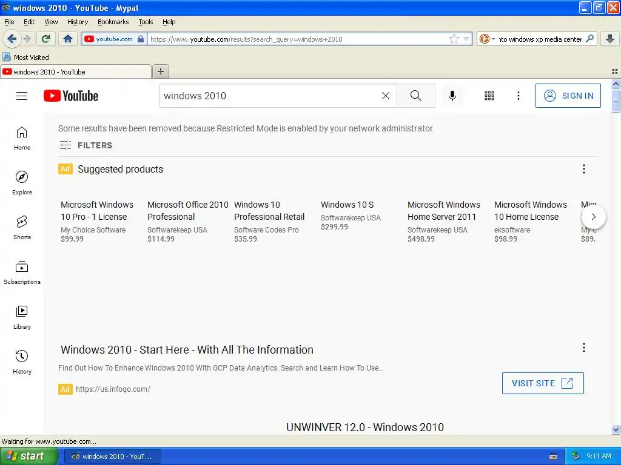Open the History menu

77,22
